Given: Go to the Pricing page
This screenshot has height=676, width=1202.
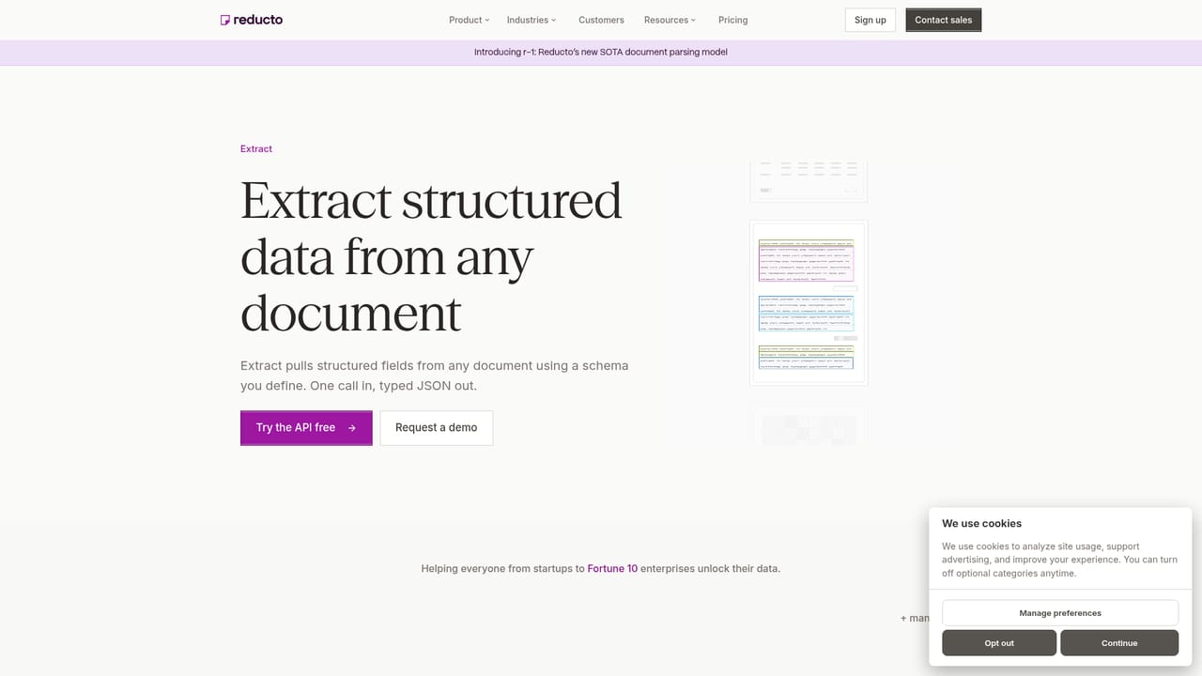Looking at the screenshot, I should tap(733, 20).
